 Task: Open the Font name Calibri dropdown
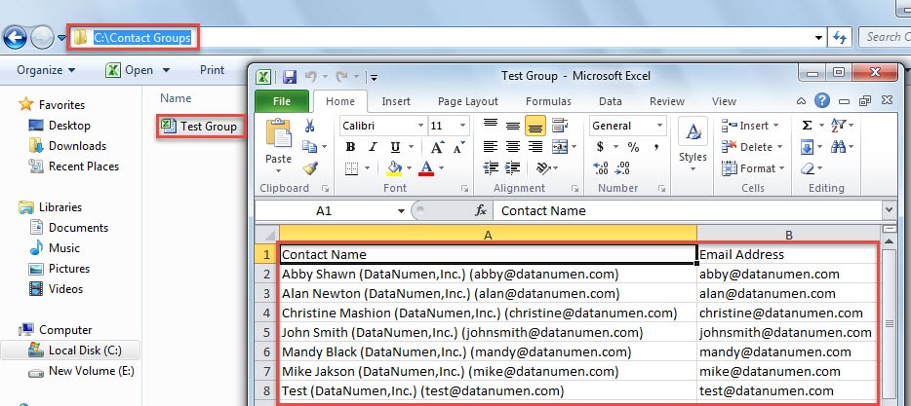[420, 126]
